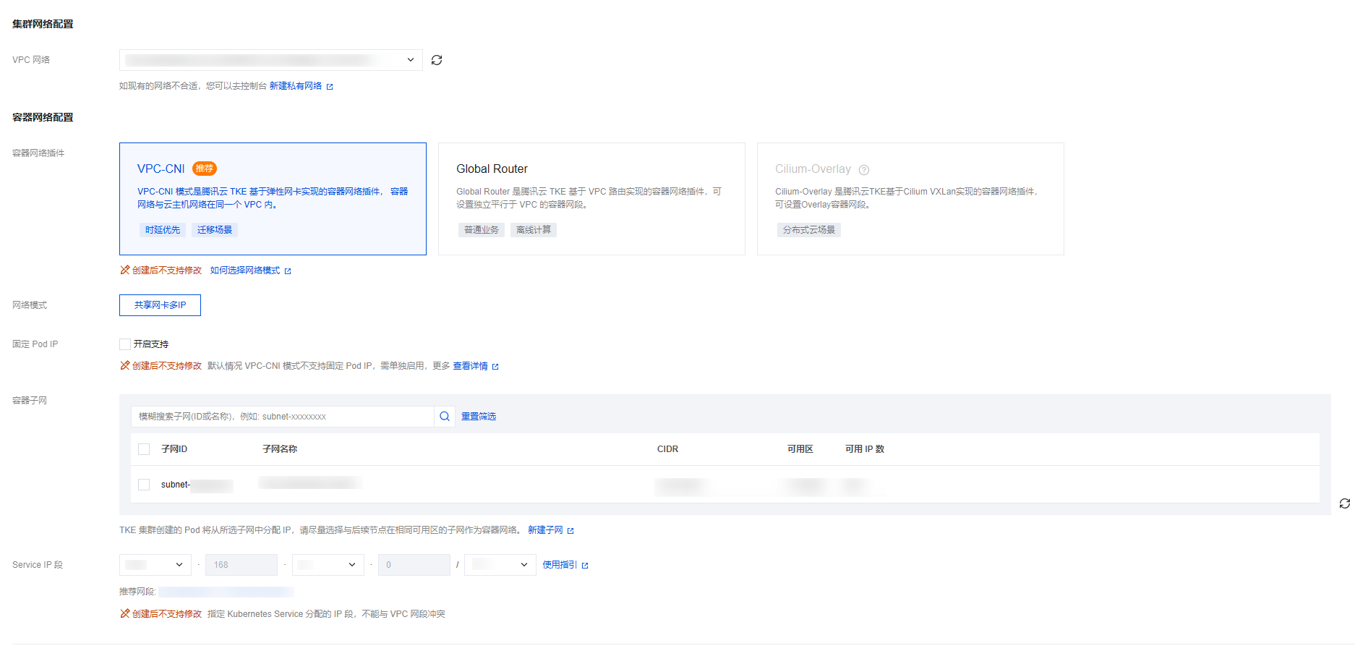Choose the VPC-CNI network plugin card

(x=273, y=199)
